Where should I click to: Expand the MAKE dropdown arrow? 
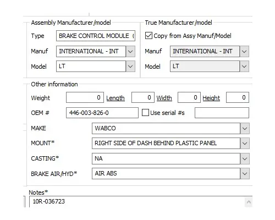pyautogui.click(x=245, y=128)
